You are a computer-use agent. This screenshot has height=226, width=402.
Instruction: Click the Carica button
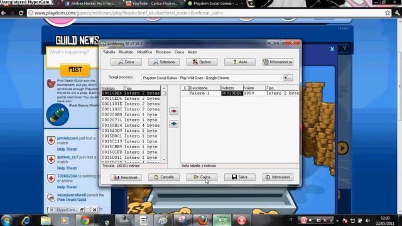[x=202, y=177]
